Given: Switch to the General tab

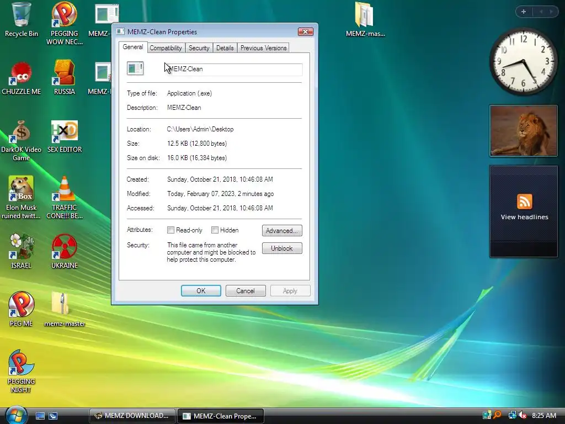Looking at the screenshot, I should click(132, 47).
